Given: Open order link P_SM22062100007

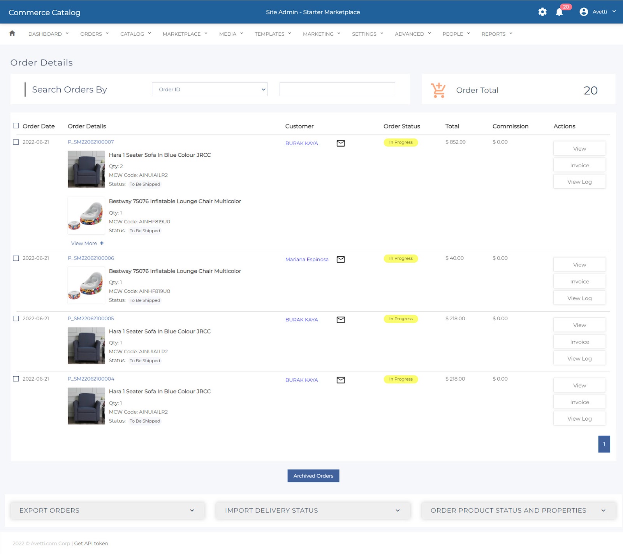Looking at the screenshot, I should [x=91, y=142].
